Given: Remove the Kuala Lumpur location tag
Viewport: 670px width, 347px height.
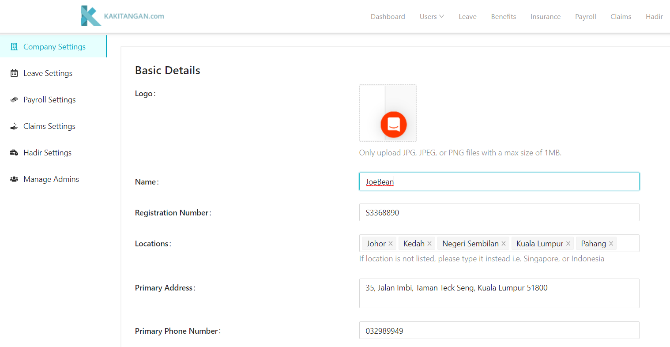Looking at the screenshot, I should pos(568,244).
